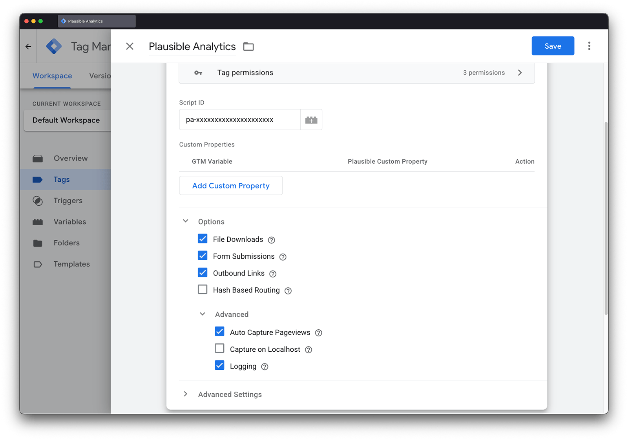The image size is (628, 440).
Task: Click the key icon beside Tag permissions
Action: [198, 73]
